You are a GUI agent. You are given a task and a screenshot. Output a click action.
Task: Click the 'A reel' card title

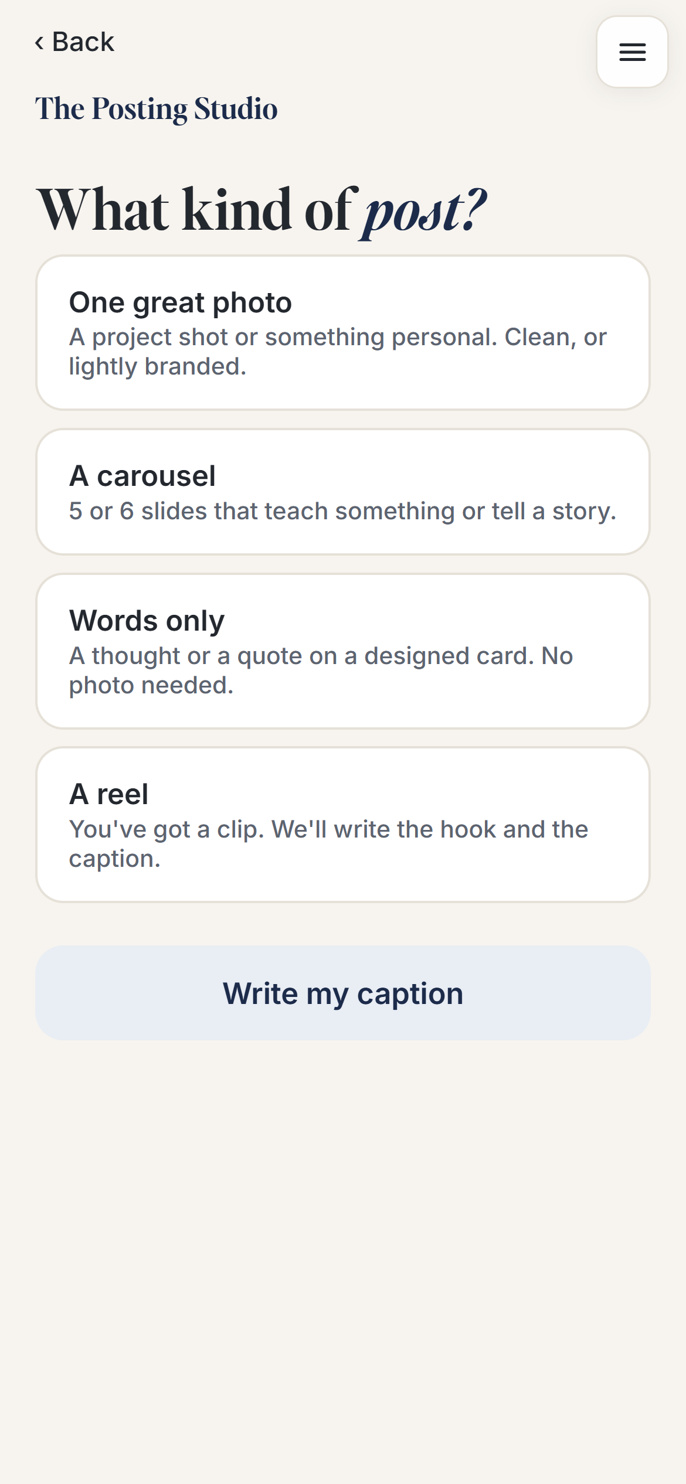click(108, 794)
